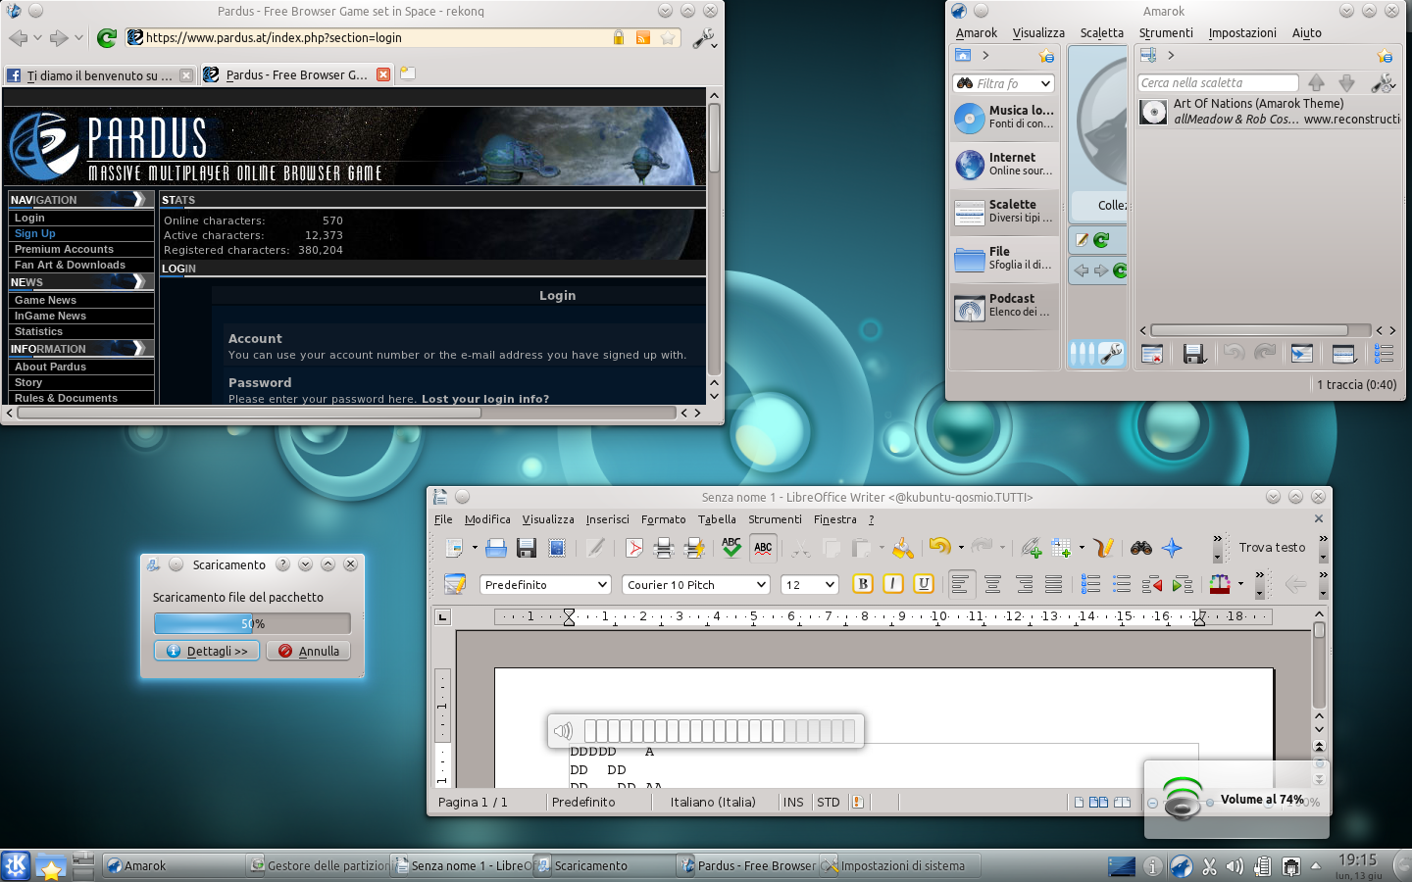Toggle Bold formatting in Writer
Screen dimensions: 1412x882
863,584
